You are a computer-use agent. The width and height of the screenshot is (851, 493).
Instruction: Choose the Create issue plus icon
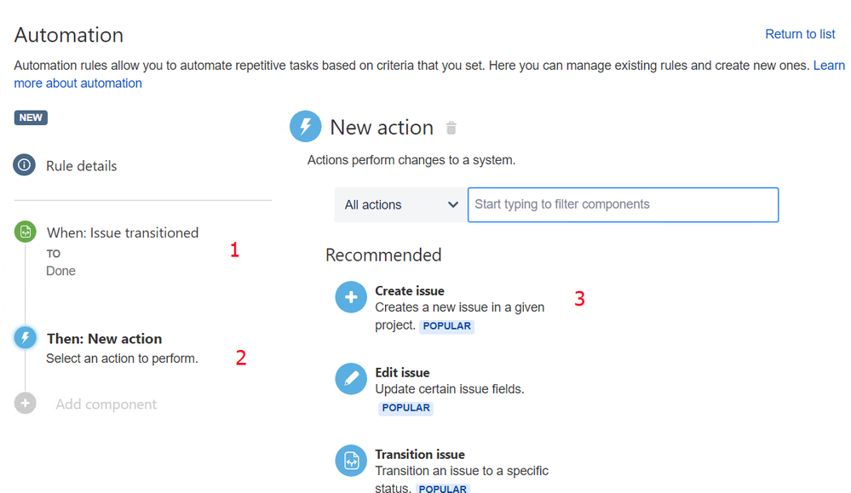click(x=351, y=297)
